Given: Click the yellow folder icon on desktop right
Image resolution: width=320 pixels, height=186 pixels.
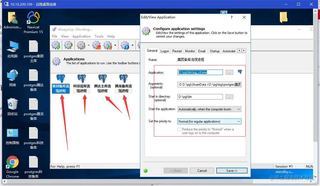Looking at the screenshot, I should click(283, 17).
